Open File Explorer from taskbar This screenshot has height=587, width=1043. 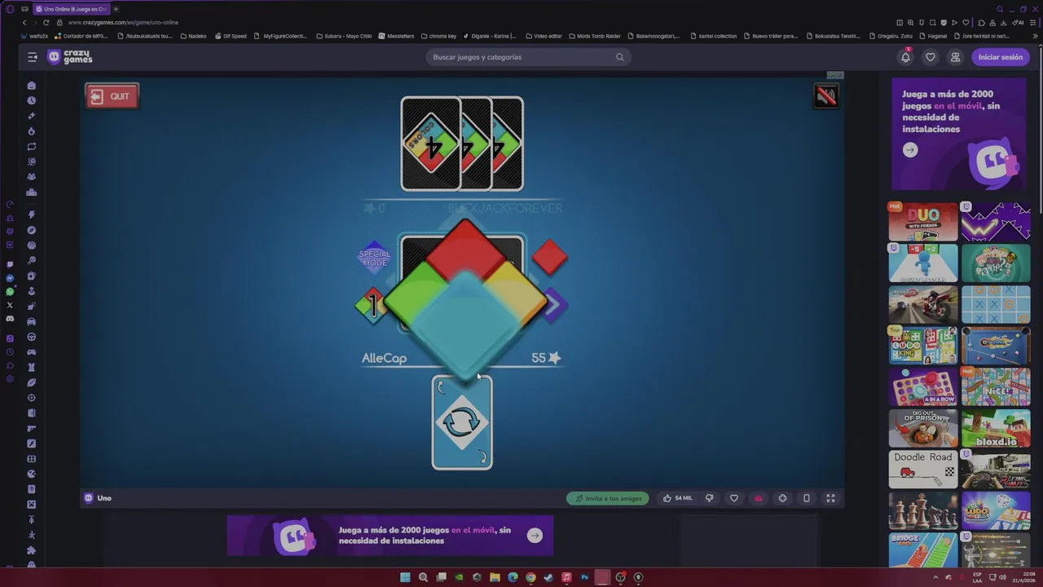pos(495,577)
